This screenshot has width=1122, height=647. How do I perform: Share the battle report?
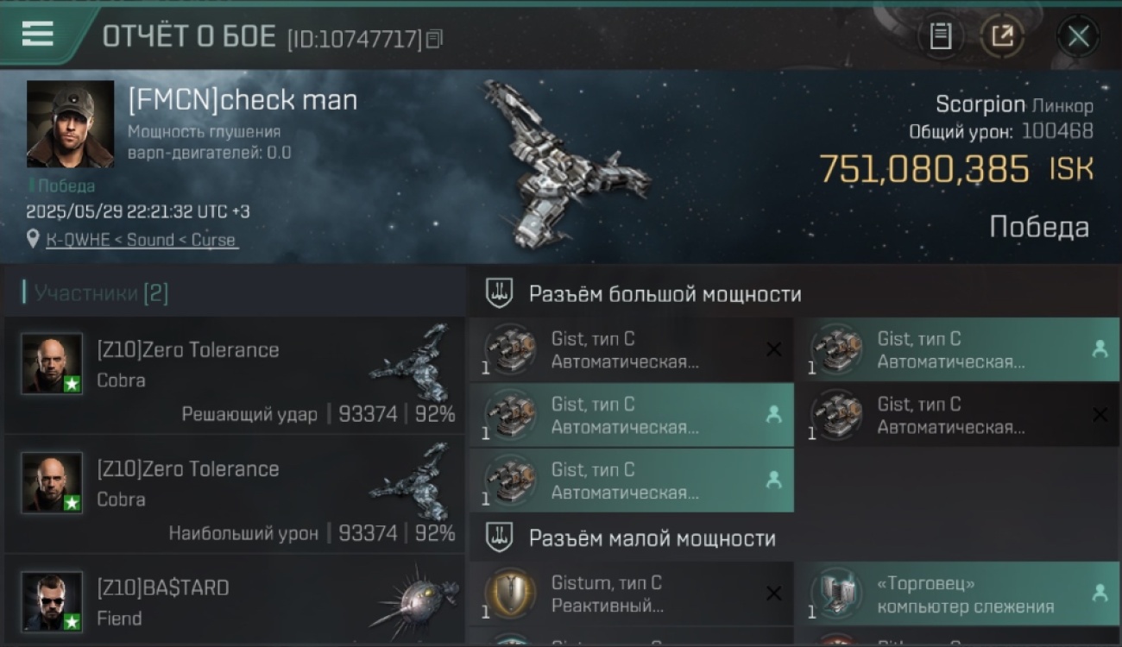tap(1002, 36)
